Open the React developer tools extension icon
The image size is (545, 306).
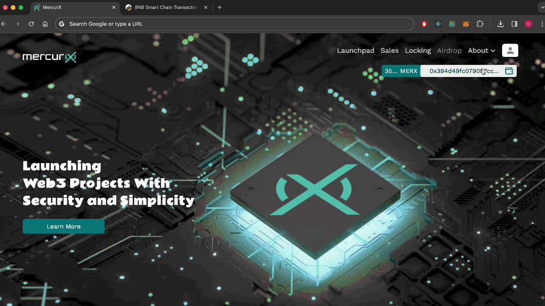pos(438,24)
